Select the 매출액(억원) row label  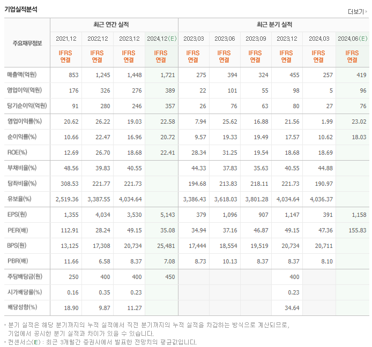tap(22, 74)
